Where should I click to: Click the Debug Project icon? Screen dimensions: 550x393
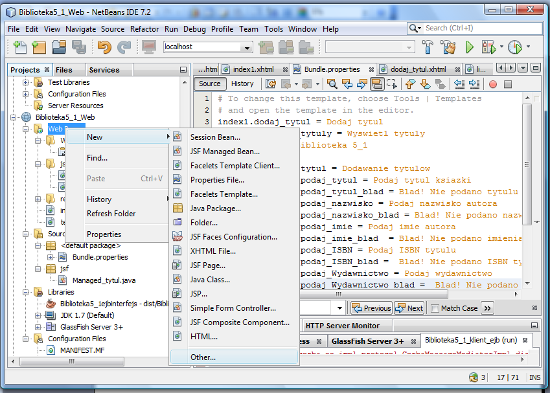click(x=488, y=47)
